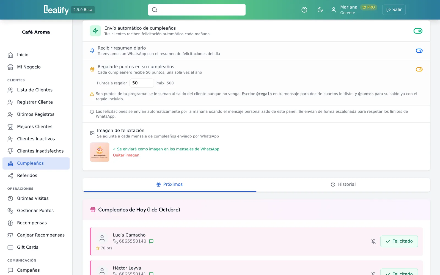Click the top search input field
Screen dimensions: 440x275
tap(197, 10)
